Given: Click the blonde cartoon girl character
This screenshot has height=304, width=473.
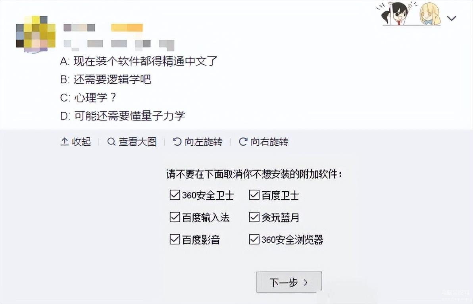Looking at the screenshot, I should tap(430, 14).
